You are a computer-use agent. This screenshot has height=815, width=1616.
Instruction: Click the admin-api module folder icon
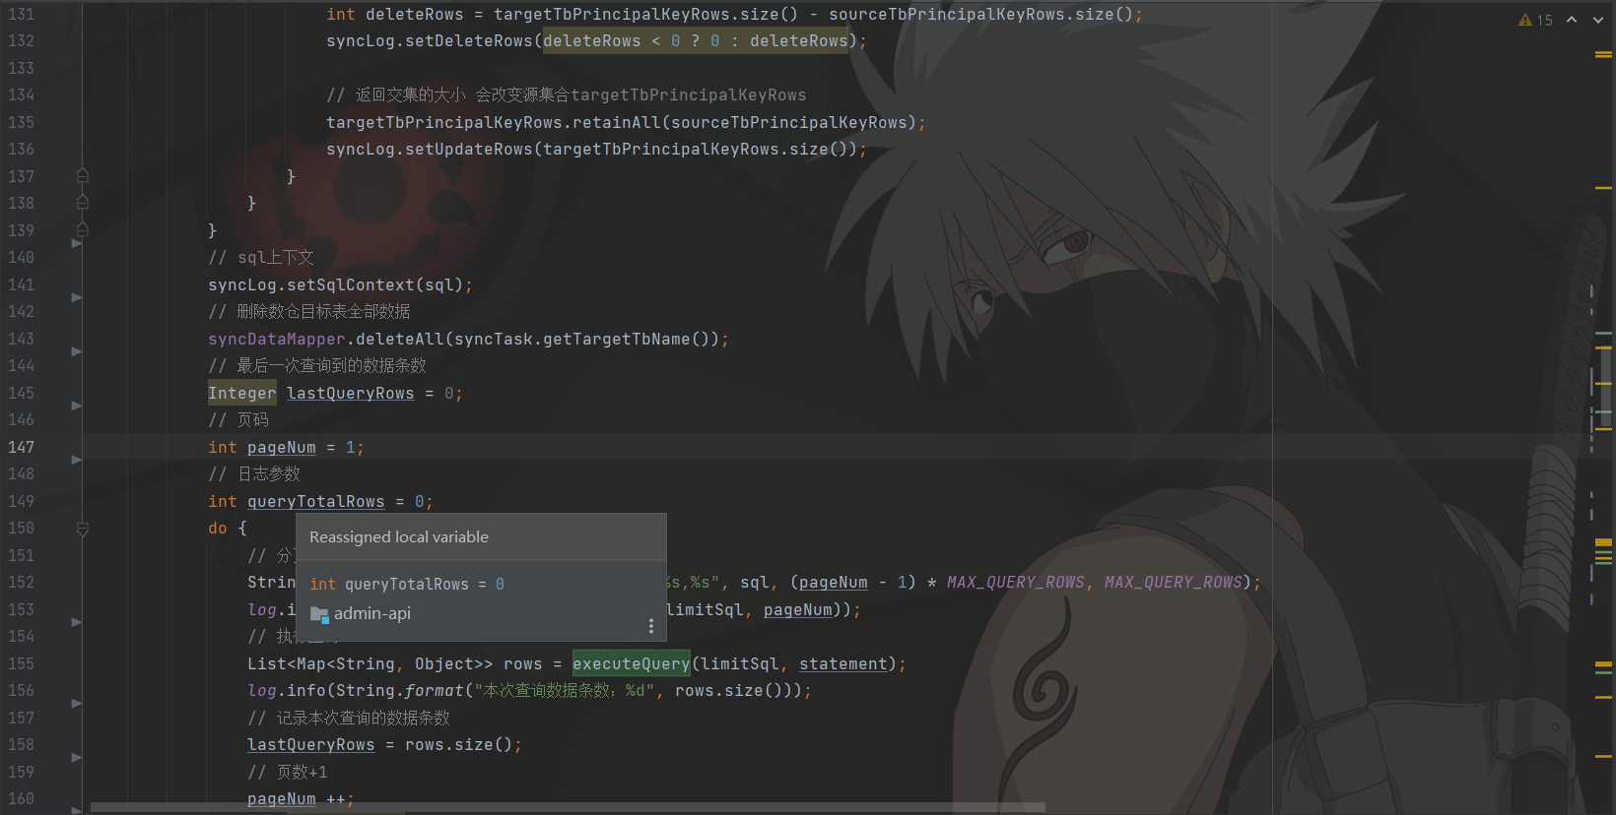(x=319, y=614)
